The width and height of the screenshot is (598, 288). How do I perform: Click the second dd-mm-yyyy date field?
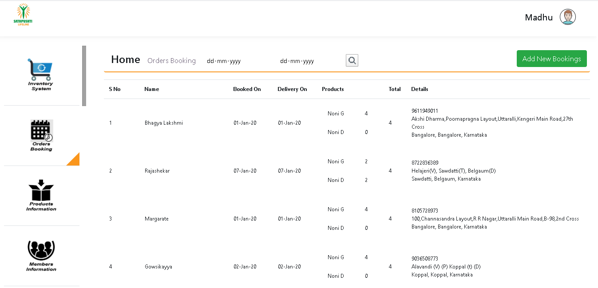tap(297, 61)
